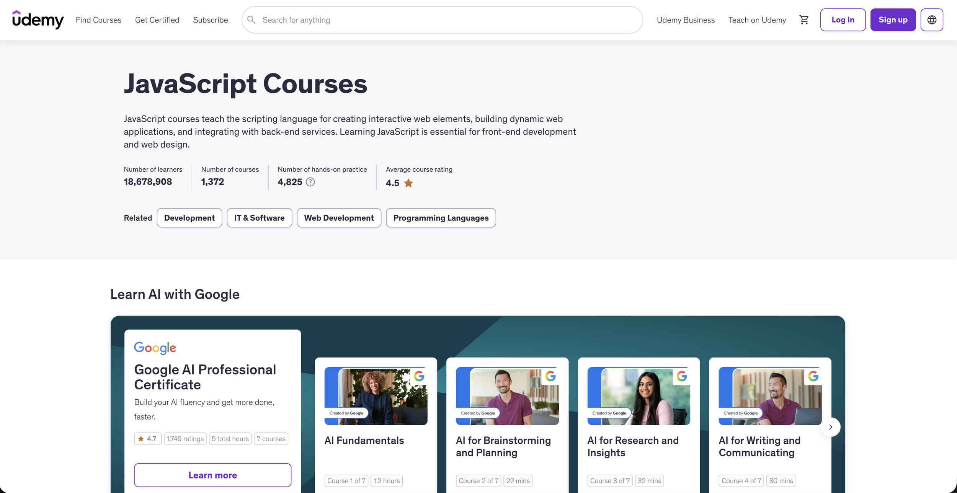957x493 pixels.
Task: Open the language globe selector
Action: tap(932, 20)
